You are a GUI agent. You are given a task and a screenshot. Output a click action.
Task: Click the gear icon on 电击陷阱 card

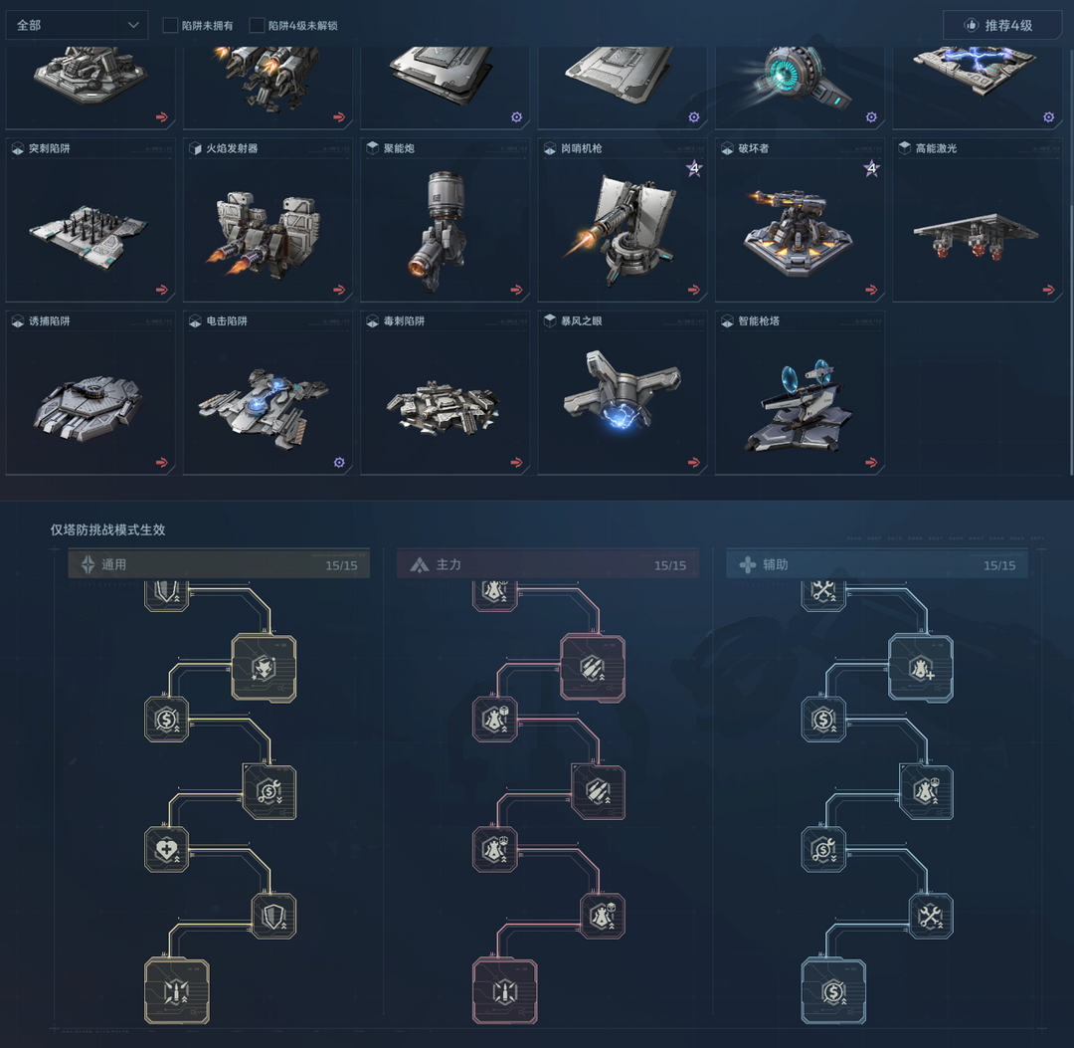pos(339,463)
